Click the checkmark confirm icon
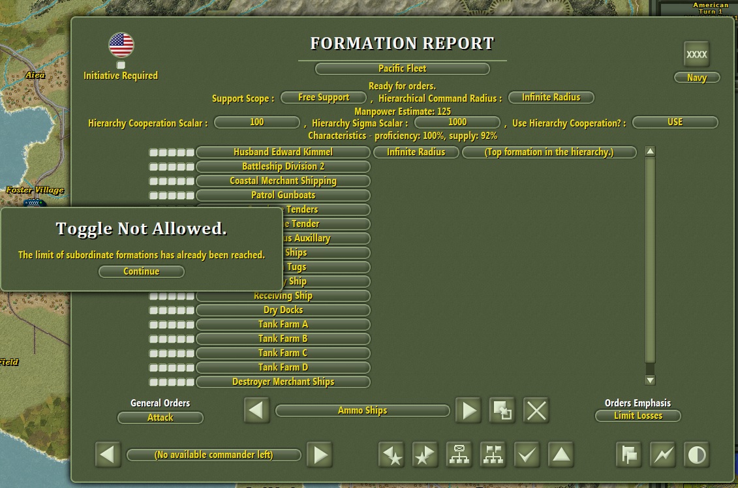Viewport: 738px width, 488px height. (527, 455)
